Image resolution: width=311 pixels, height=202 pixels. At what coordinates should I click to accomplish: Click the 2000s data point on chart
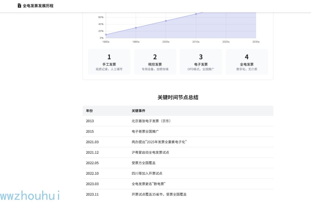click(x=166, y=21)
